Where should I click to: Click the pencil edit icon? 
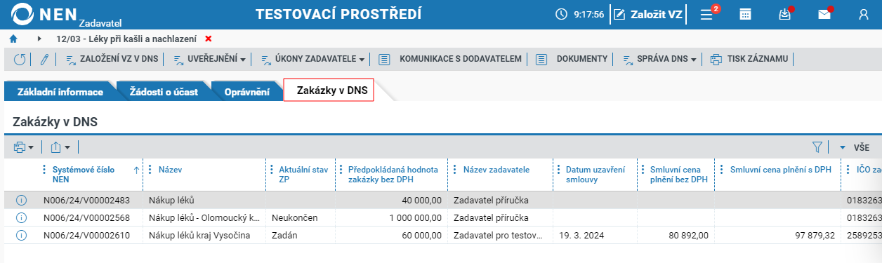44,59
